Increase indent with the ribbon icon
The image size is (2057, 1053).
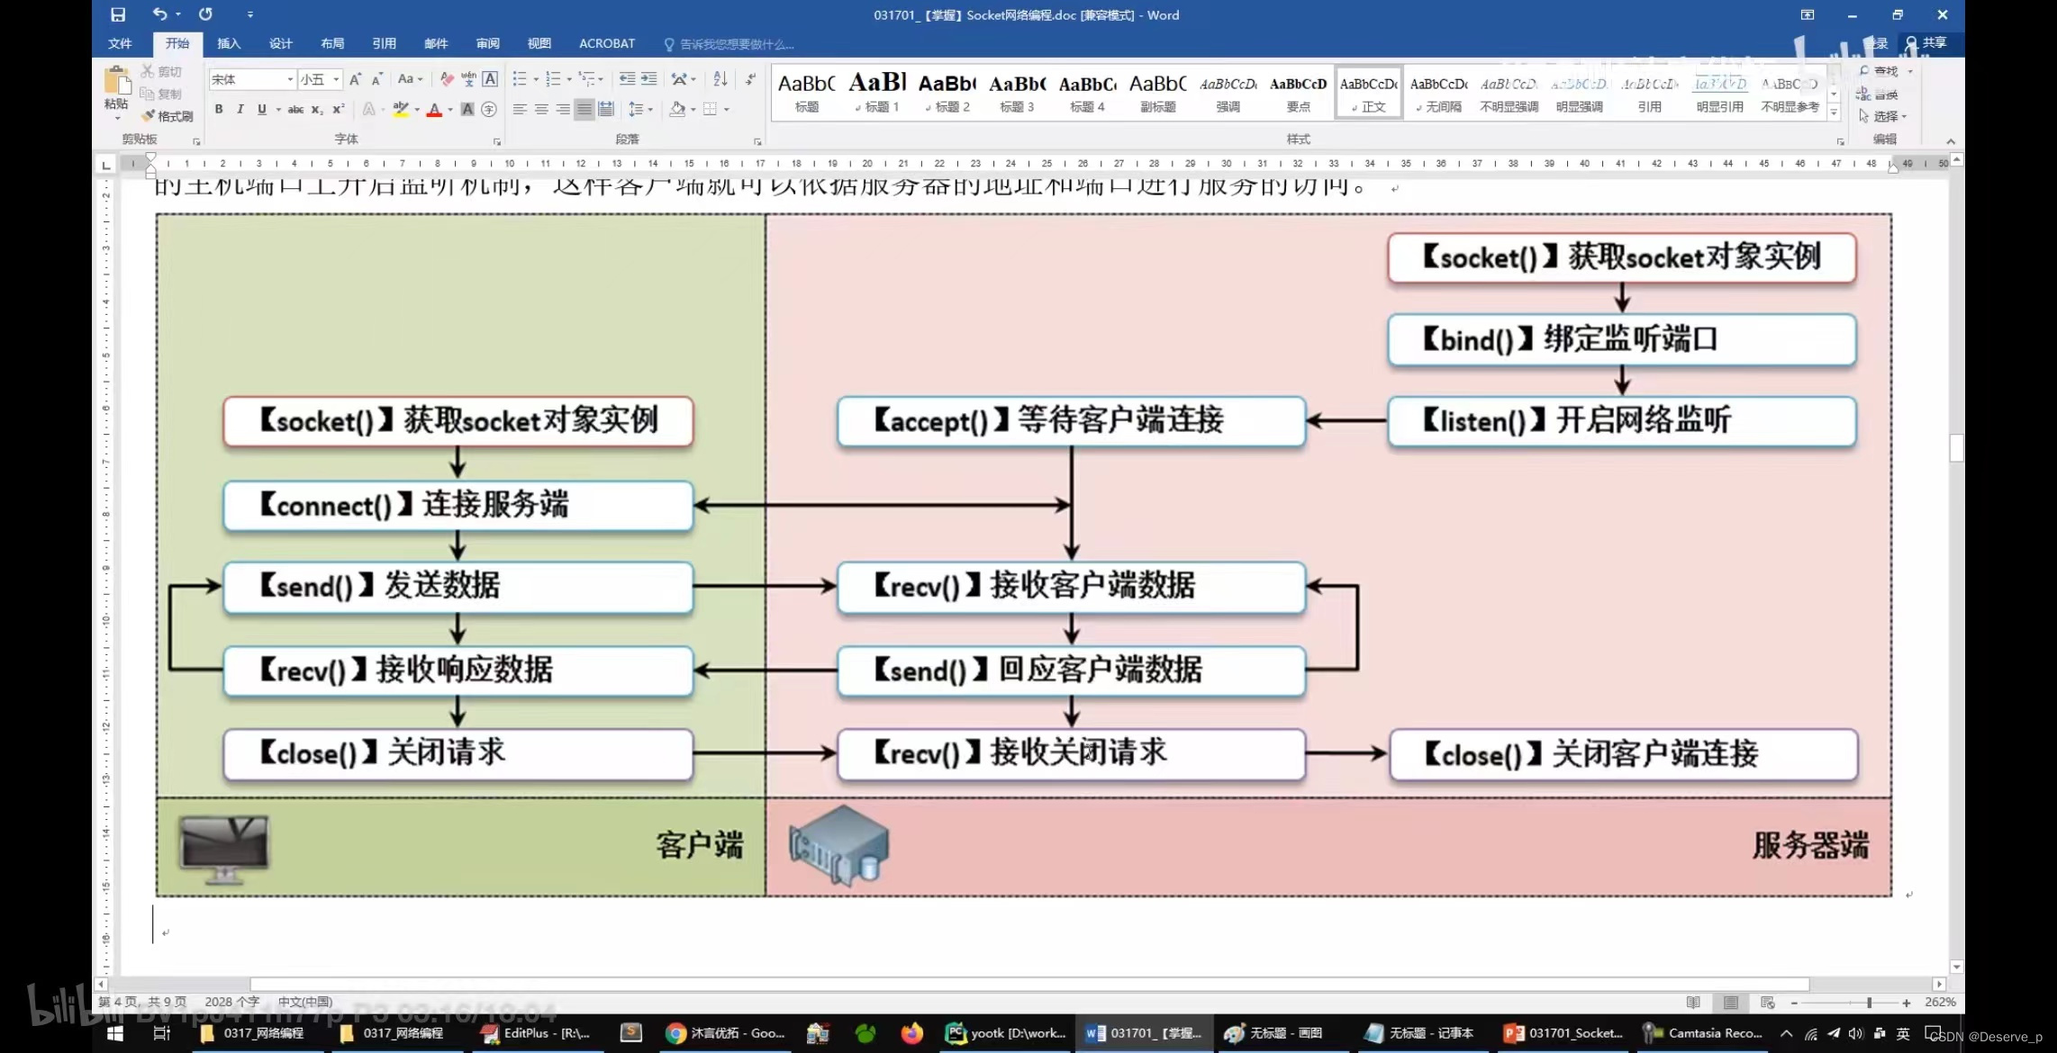pos(648,79)
